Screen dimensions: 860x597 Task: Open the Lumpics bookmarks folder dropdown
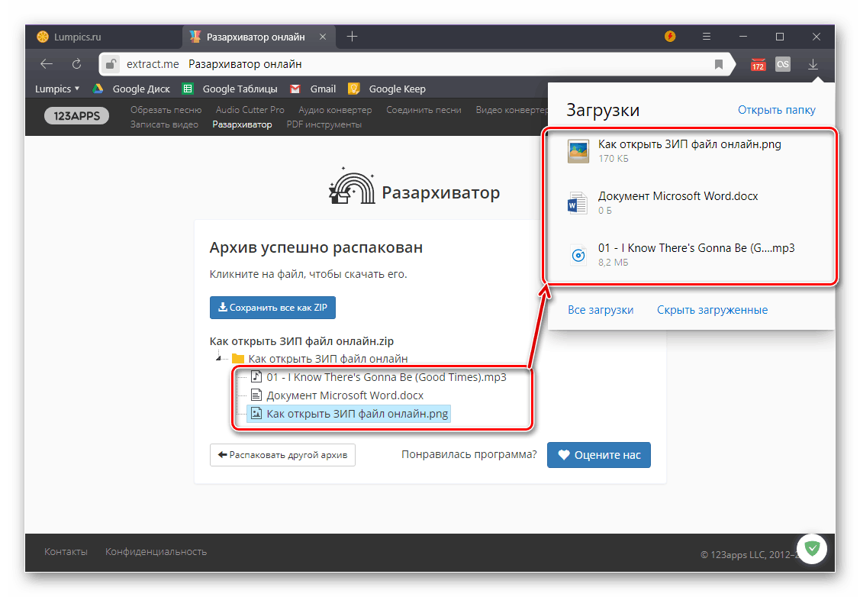click(57, 89)
